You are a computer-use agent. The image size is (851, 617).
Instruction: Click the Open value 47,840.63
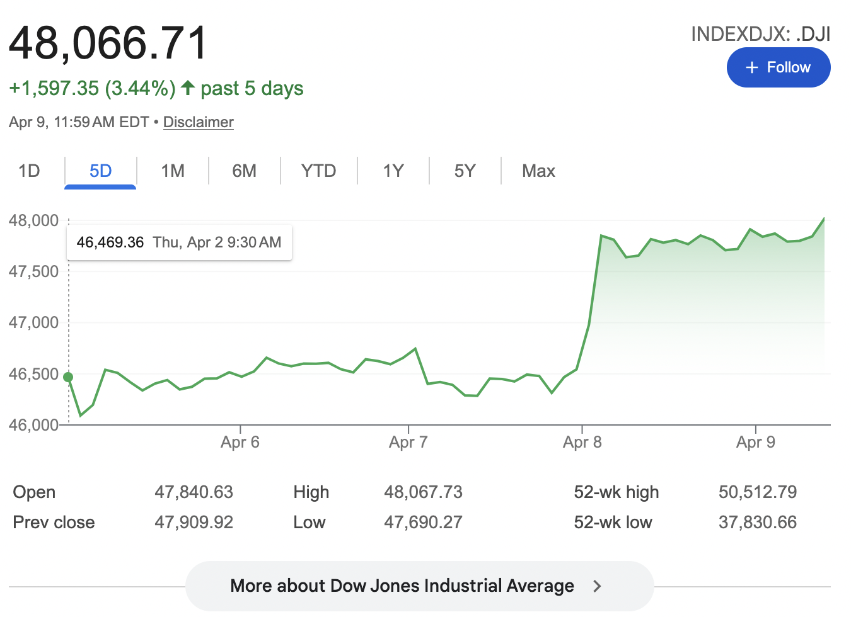click(x=194, y=492)
